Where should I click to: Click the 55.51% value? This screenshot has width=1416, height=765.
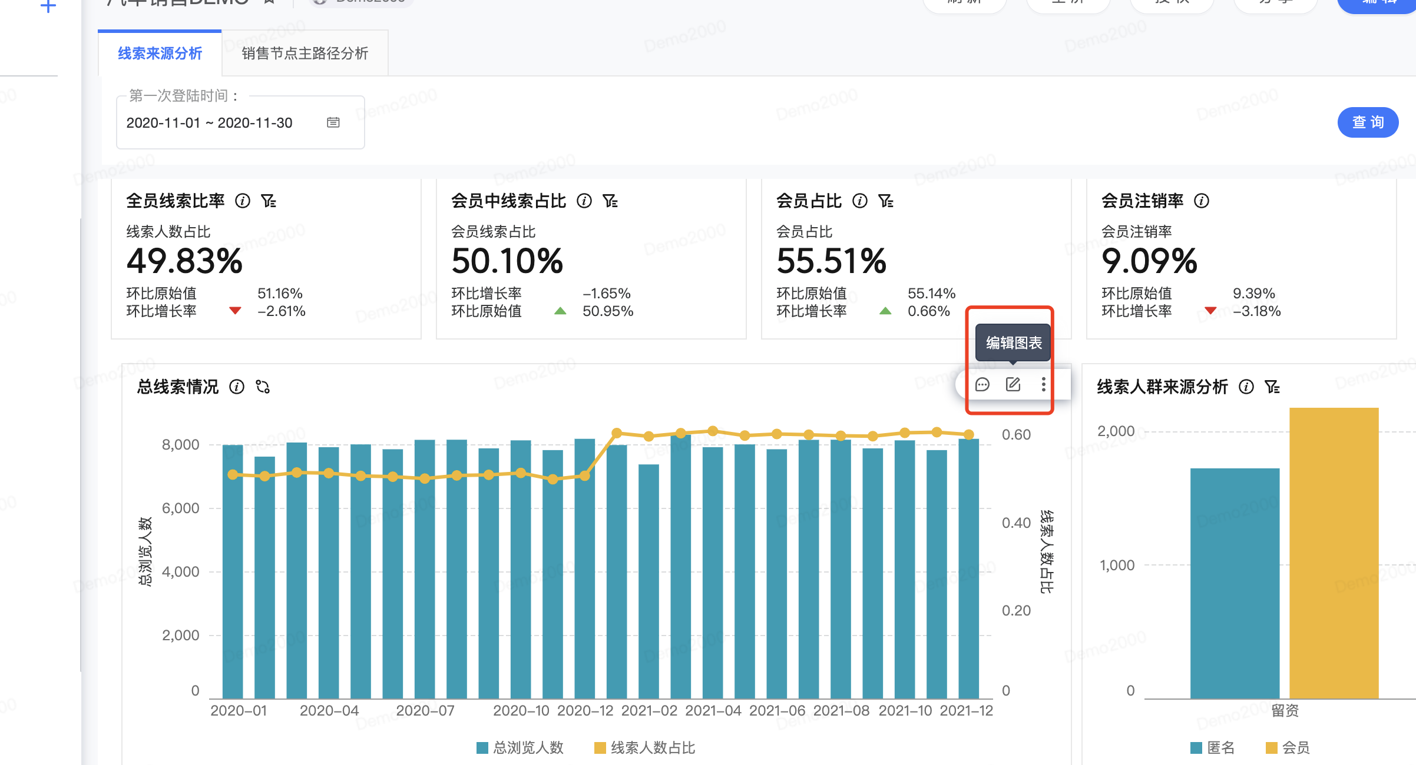point(832,261)
